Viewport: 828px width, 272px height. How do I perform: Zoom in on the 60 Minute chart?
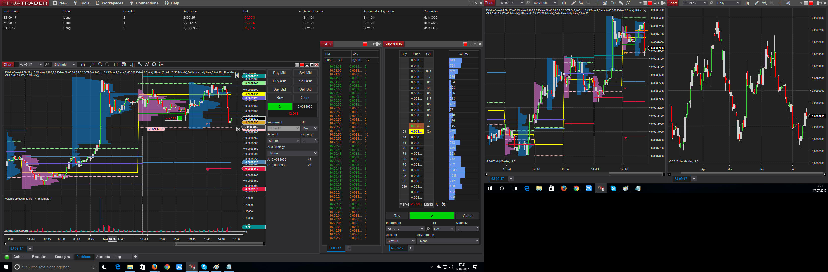[x=581, y=3]
